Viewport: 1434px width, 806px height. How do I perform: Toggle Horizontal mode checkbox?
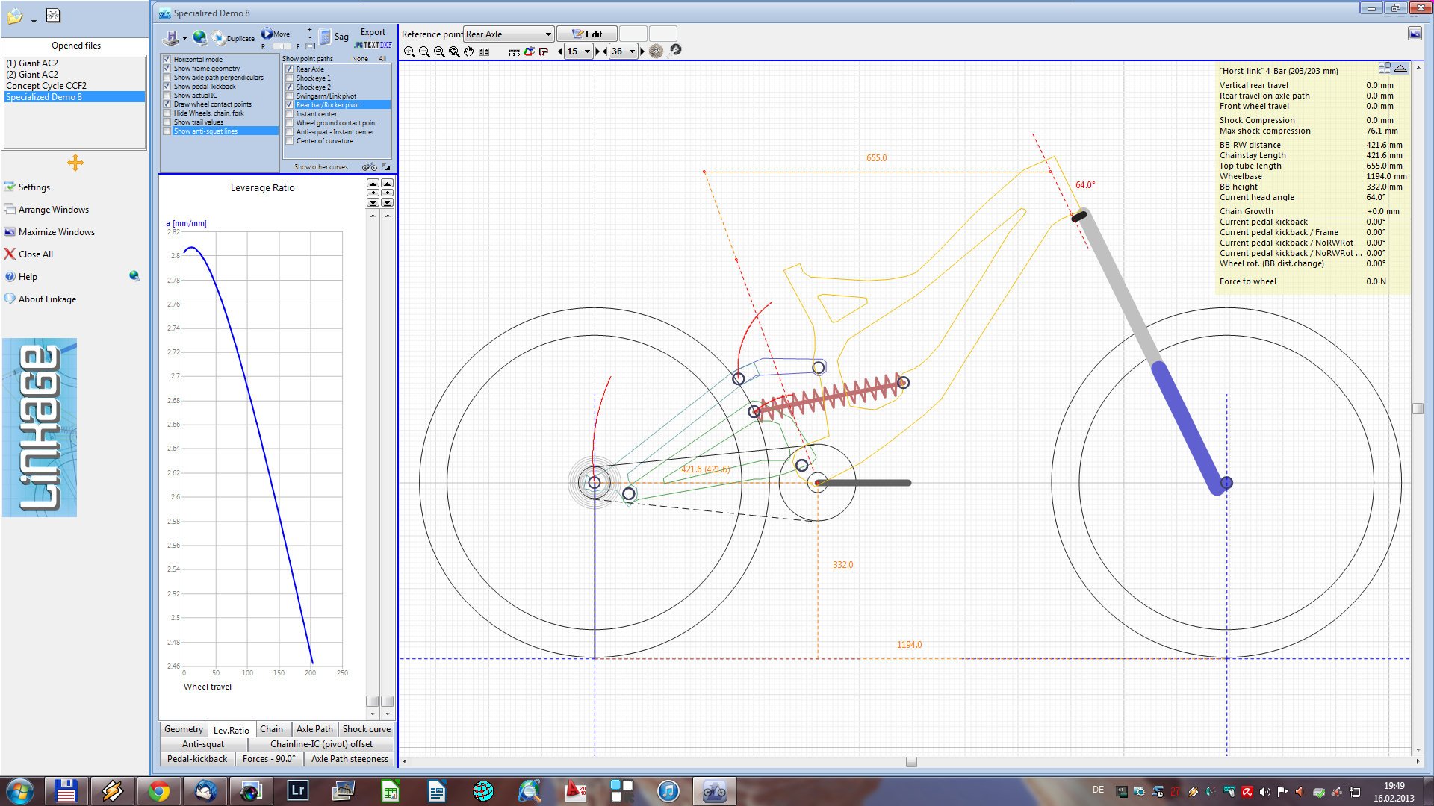tap(167, 59)
